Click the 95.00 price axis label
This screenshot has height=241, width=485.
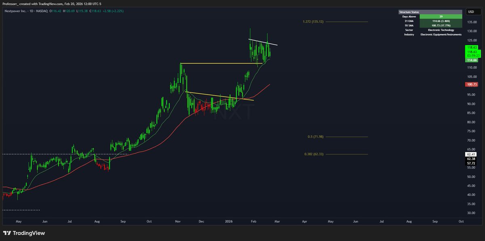click(472, 95)
